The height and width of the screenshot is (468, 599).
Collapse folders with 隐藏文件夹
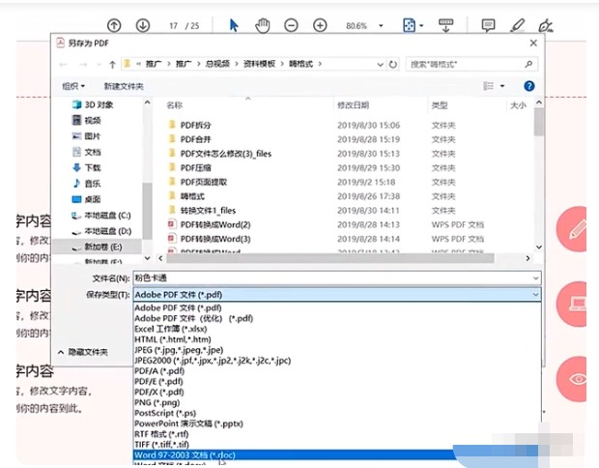(x=83, y=352)
